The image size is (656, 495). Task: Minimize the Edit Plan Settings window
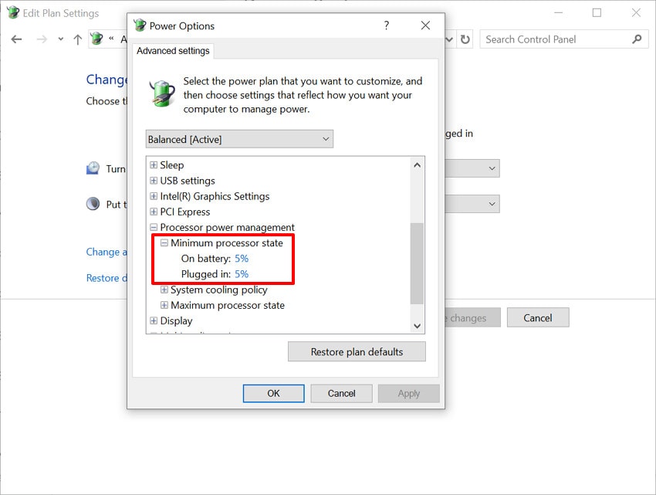coord(558,13)
